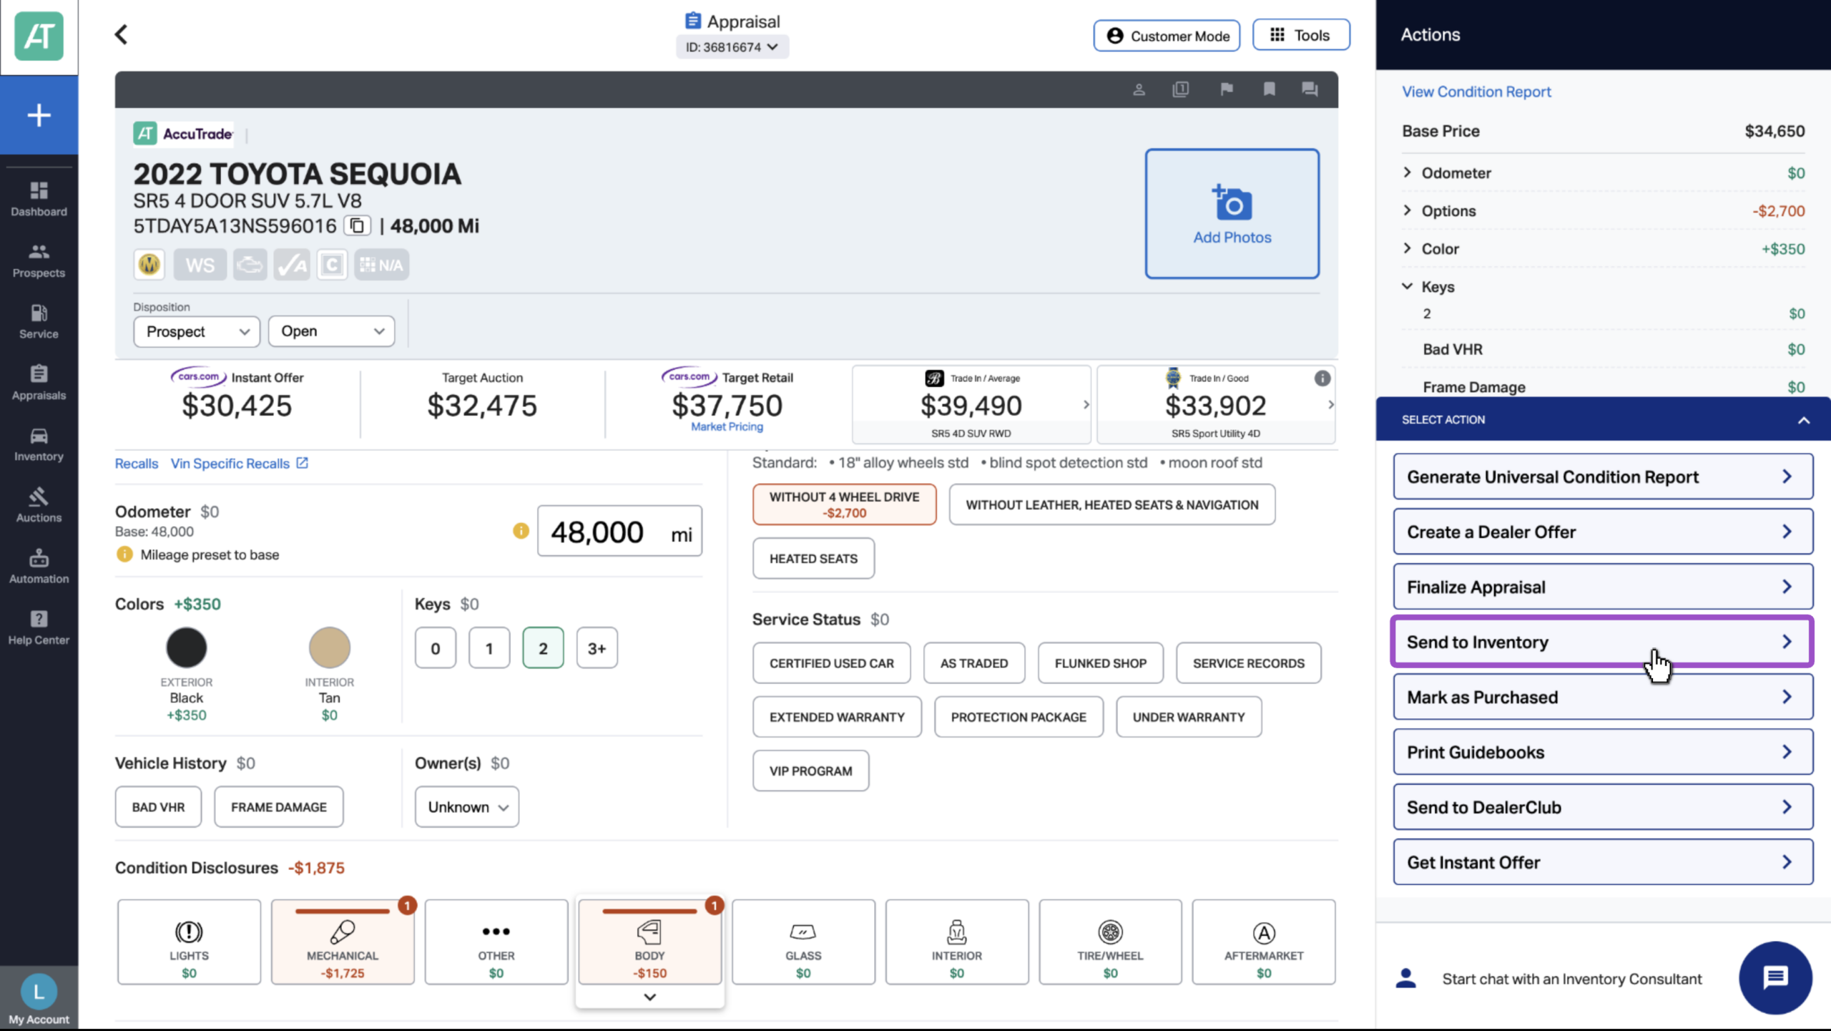Image resolution: width=1831 pixels, height=1031 pixels.
Task: Click the bookmark icon in the header bar
Action: [x=1269, y=89]
